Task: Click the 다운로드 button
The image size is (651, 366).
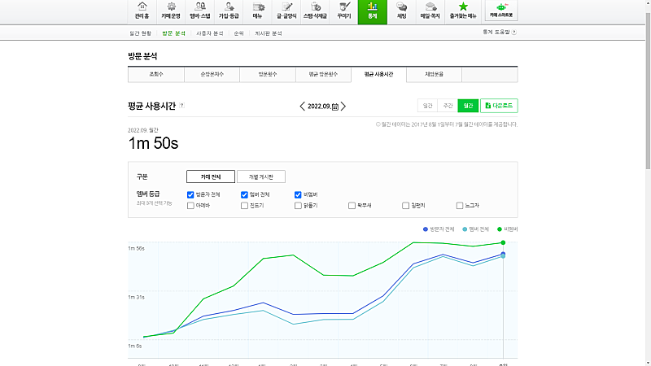Action: click(x=499, y=106)
